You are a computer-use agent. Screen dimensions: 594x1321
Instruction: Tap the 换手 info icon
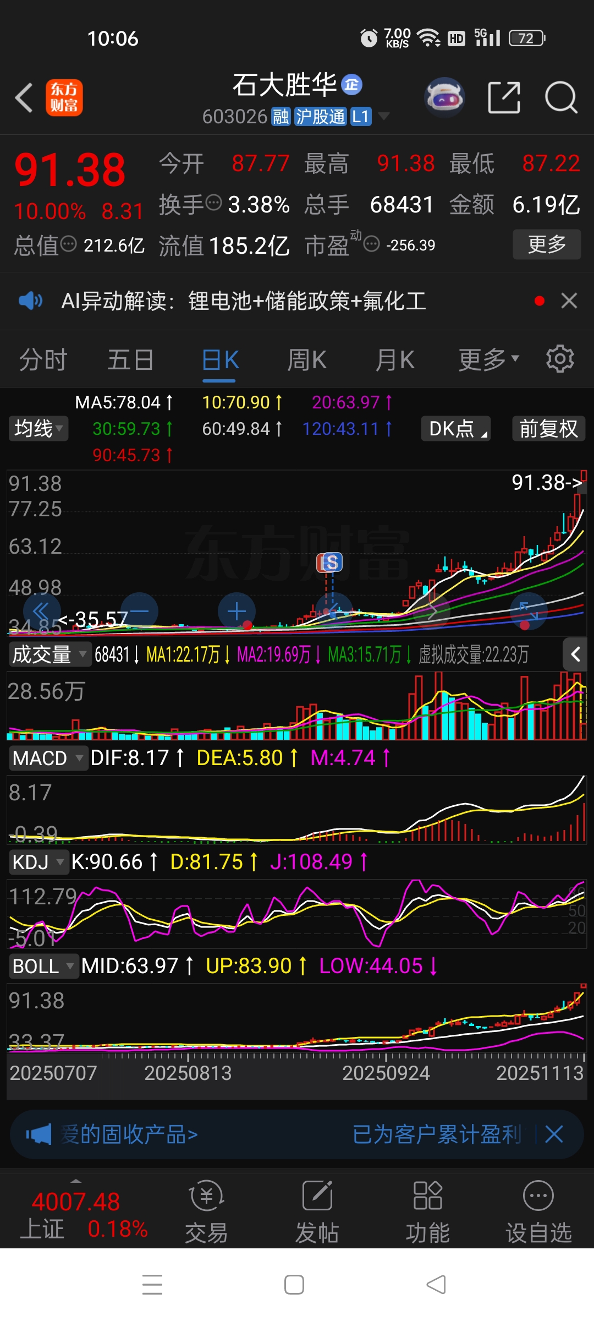point(213,203)
